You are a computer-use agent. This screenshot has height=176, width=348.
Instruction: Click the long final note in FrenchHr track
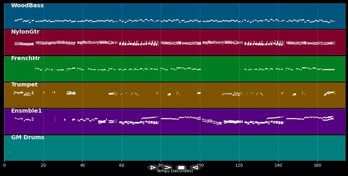[329, 69]
